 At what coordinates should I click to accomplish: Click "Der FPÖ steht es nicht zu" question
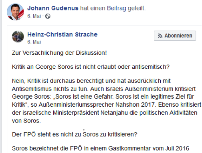(x=75, y=134)
